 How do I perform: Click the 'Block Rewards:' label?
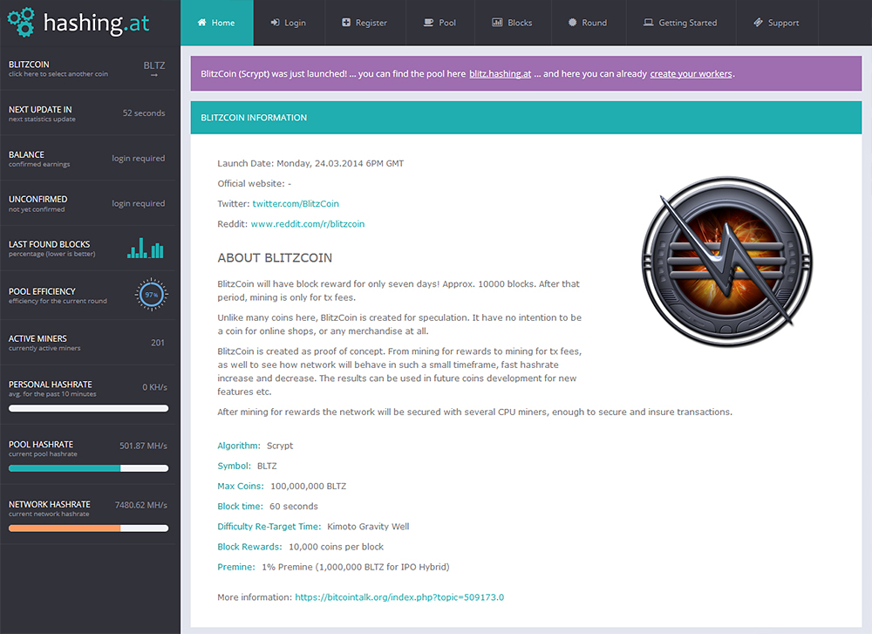(249, 547)
